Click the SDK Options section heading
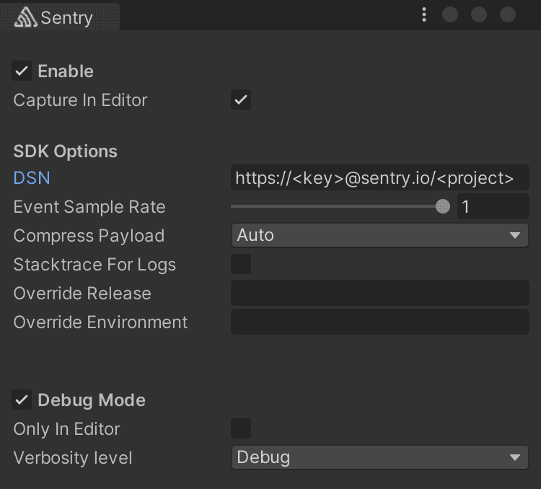The height and width of the screenshot is (489, 541). point(65,151)
